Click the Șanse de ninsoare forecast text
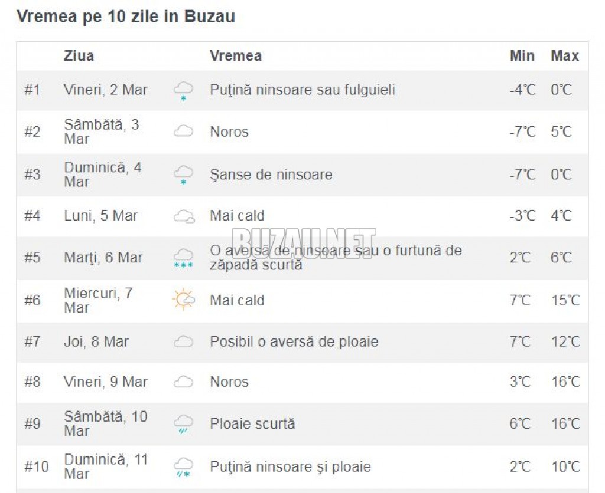Screen dimensions: 605x493 pos(271,175)
